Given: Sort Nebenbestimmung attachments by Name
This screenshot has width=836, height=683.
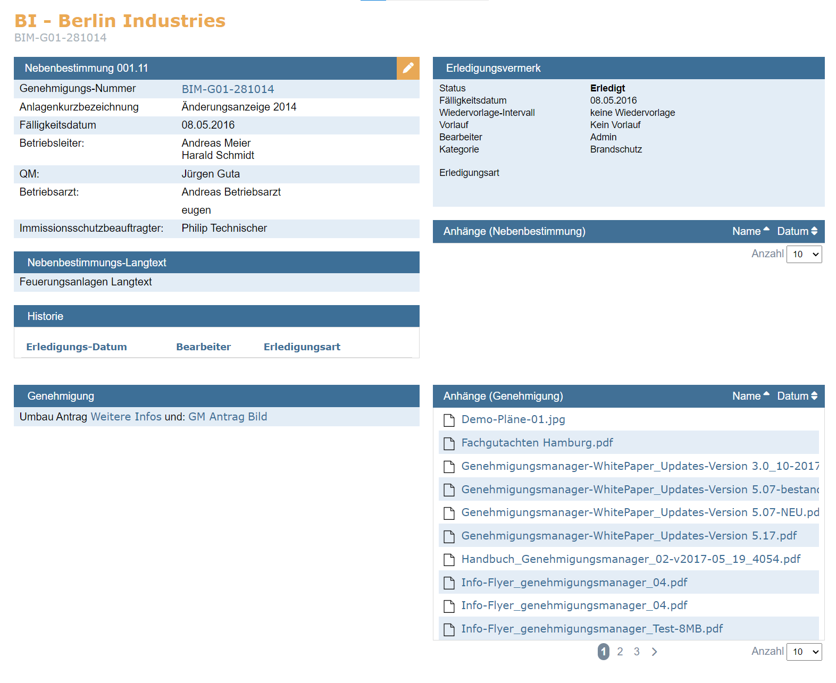Looking at the screenshot, I should coord(750,231).
